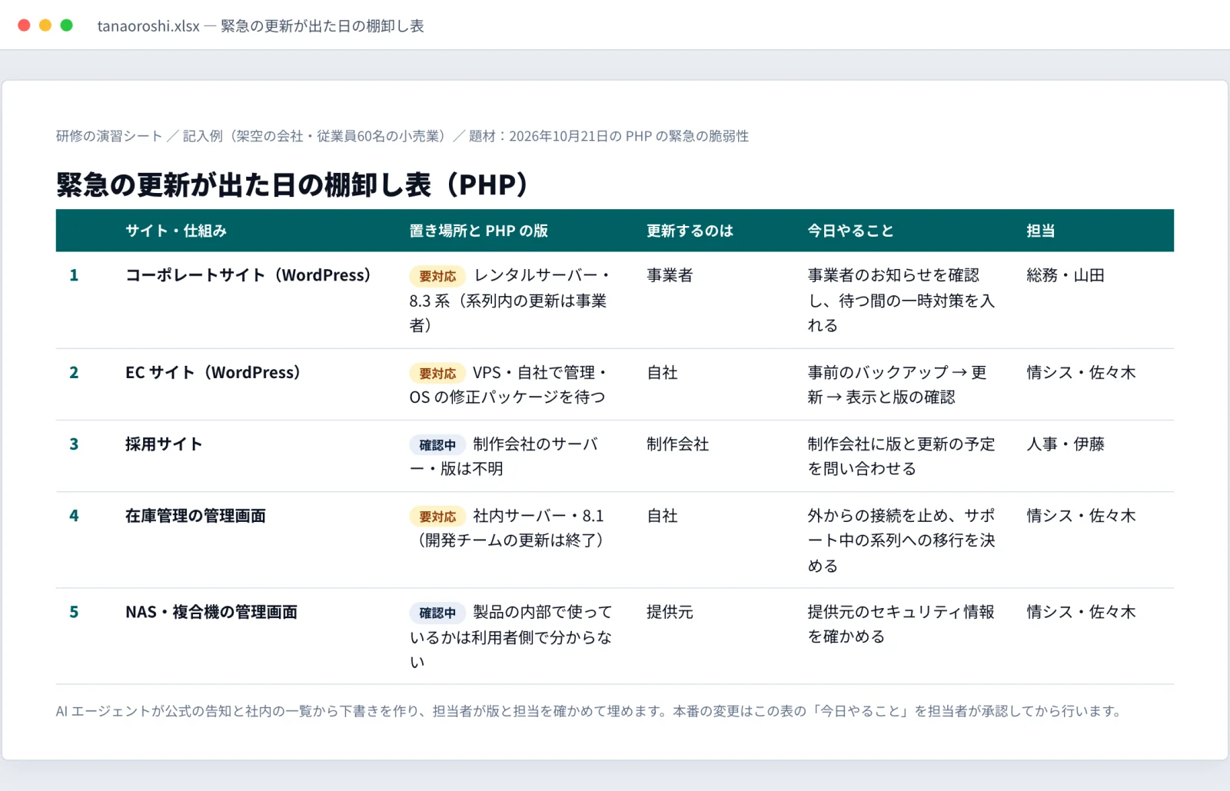Click task 提供元のセキュリティ情報を確かめる

pos(901,624)
